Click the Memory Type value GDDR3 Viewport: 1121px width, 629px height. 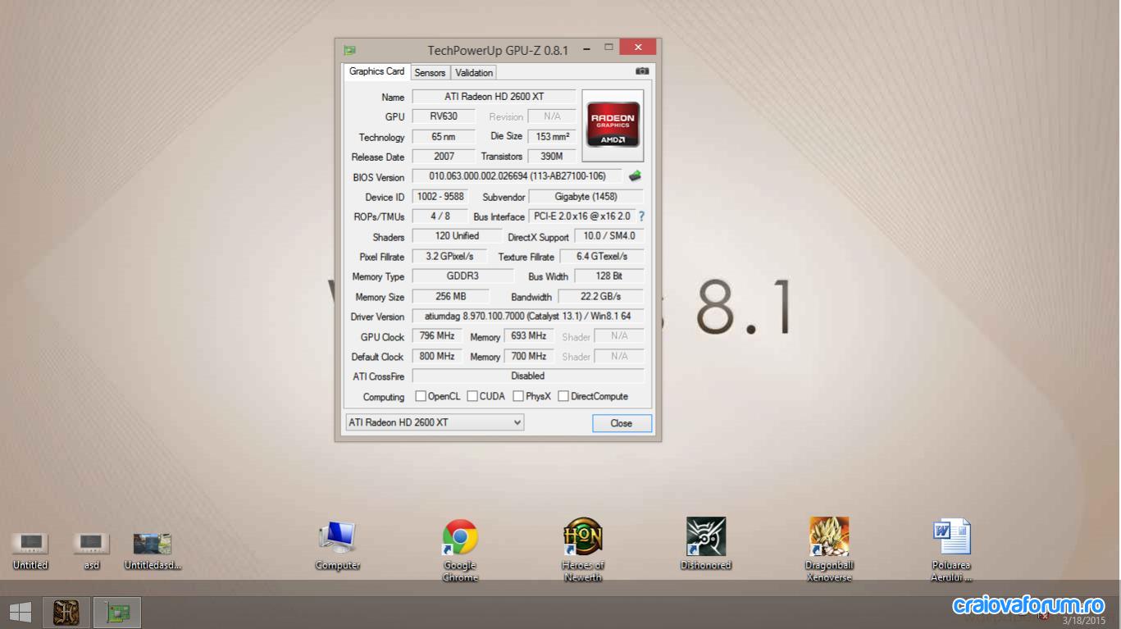(463, 276)
